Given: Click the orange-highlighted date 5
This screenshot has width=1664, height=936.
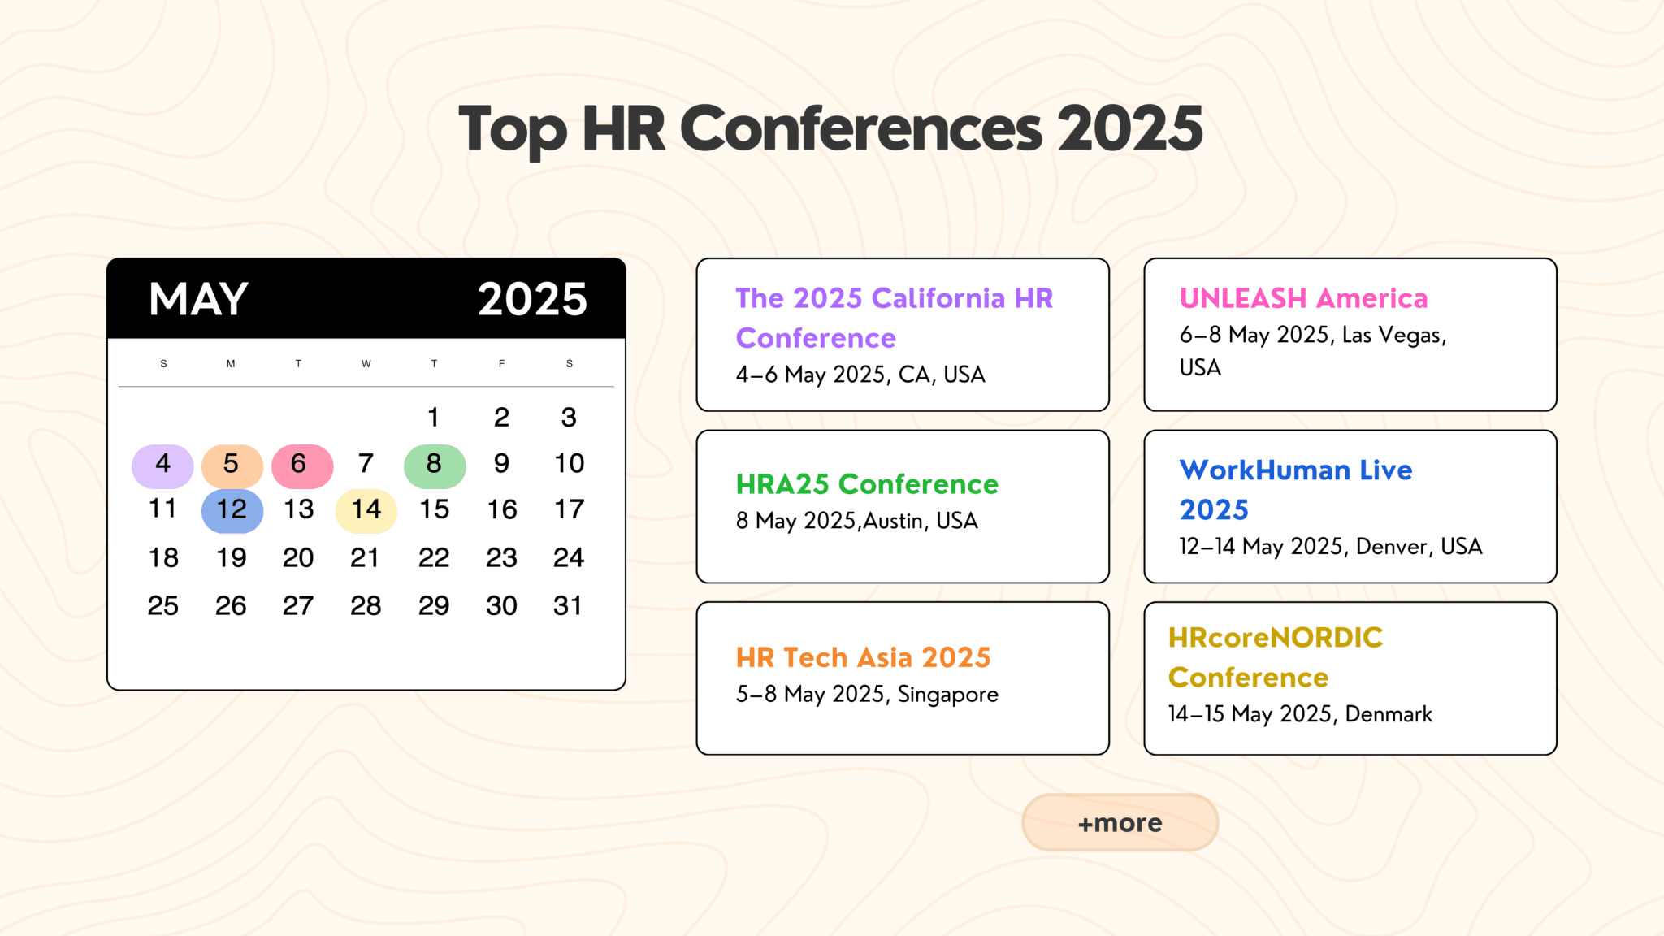Looking at the screenshot, I should 231,463.
